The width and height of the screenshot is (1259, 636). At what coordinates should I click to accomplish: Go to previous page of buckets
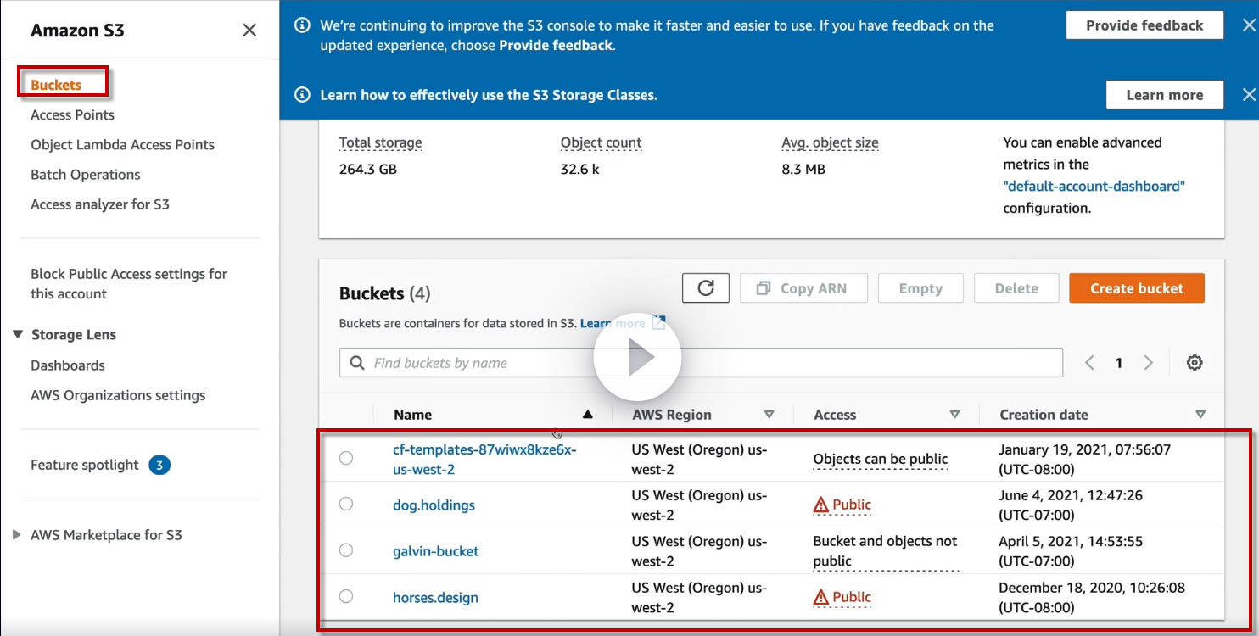tap(1090, 363)
